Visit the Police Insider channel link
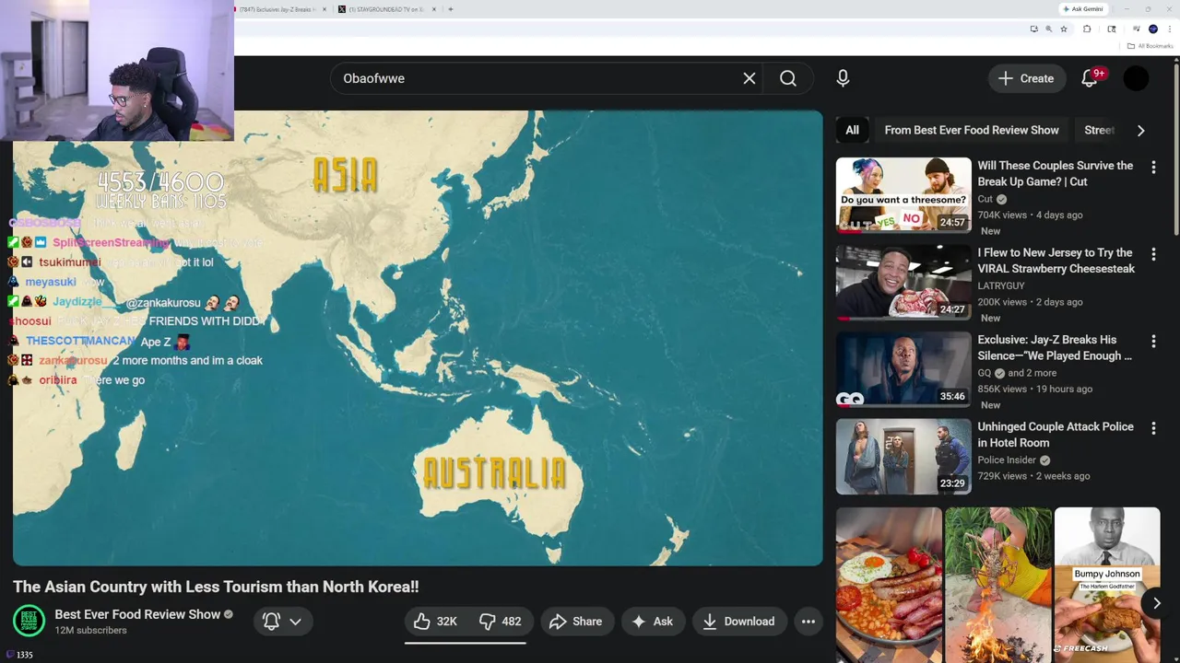 pyautogui.click(x=1007, y=460)
